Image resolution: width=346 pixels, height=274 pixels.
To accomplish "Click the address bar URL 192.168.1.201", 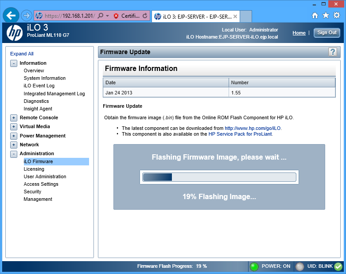I will (x=70, y=16).
